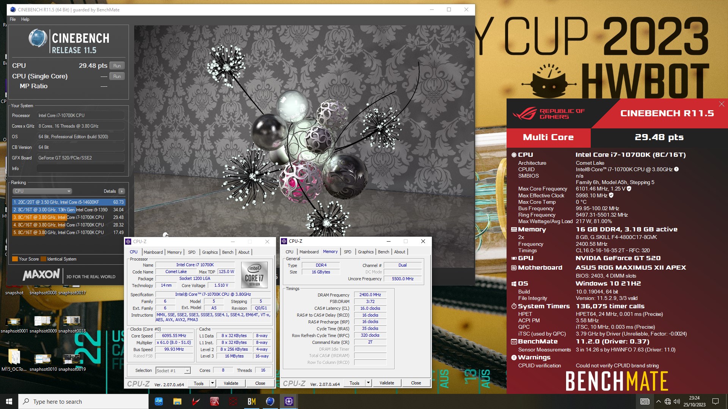Click the Core Speed value 6095.55 MHz
This screenshot has width=728, height=409.
coord(174,336)
